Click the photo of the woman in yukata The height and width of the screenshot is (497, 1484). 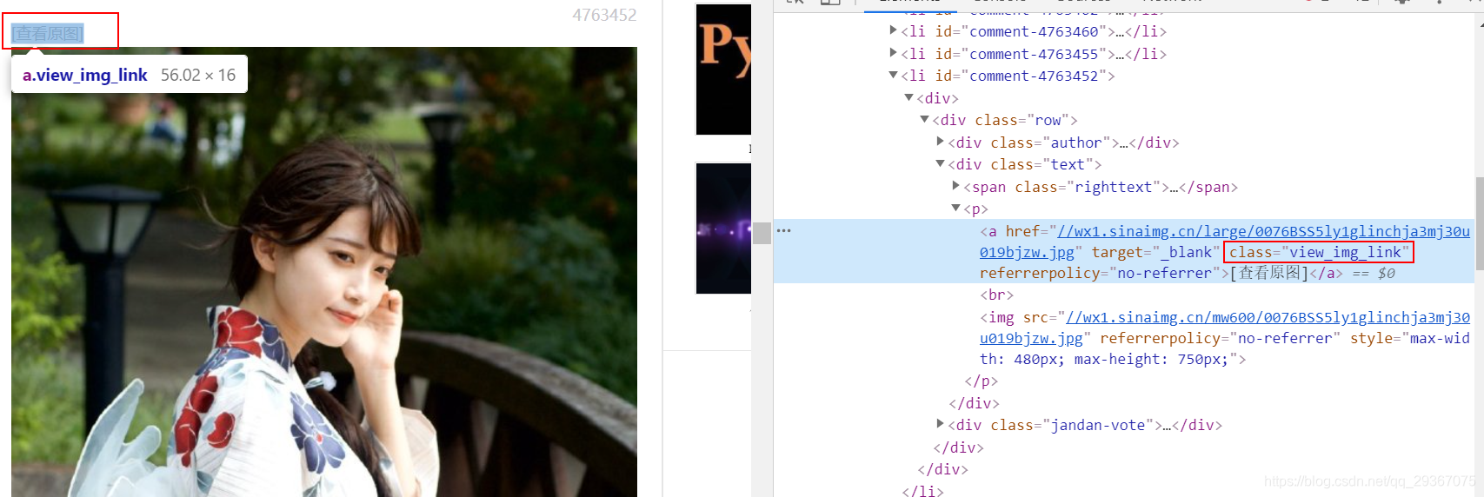coord(324,272)
